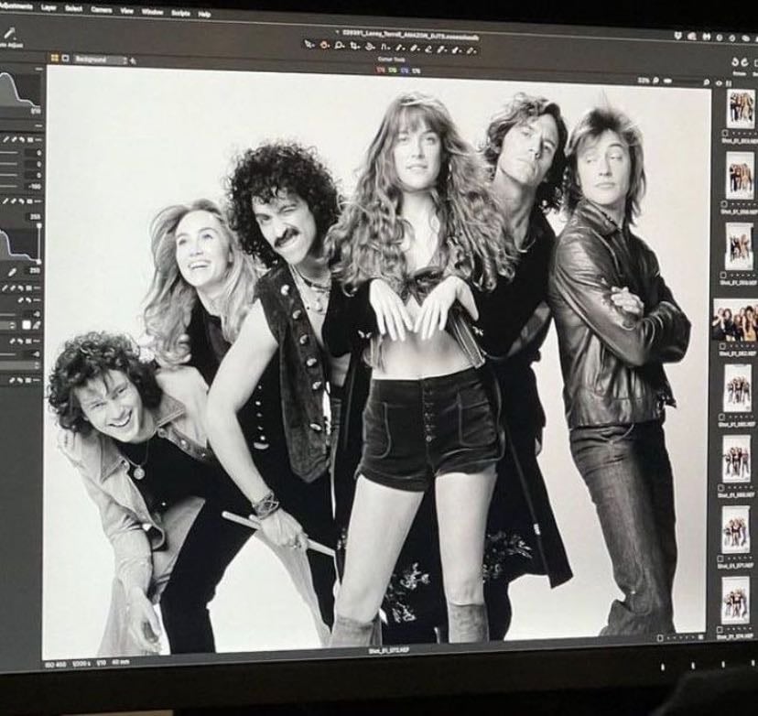Image resolution: width=758 pixels, height=716 pixels.
Task: Select the wide group-shot thumbnail in browser
Action: point(735,320)
